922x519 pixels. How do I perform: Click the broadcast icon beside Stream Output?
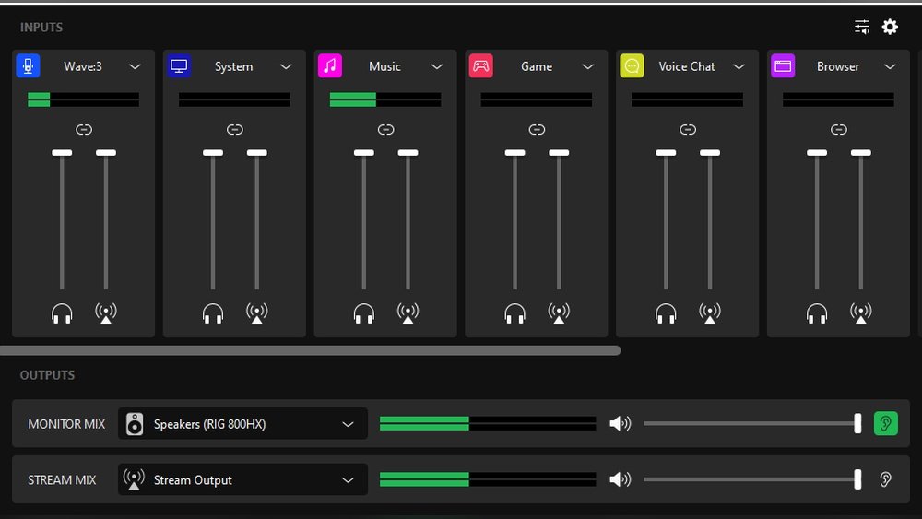pos(134,479)
